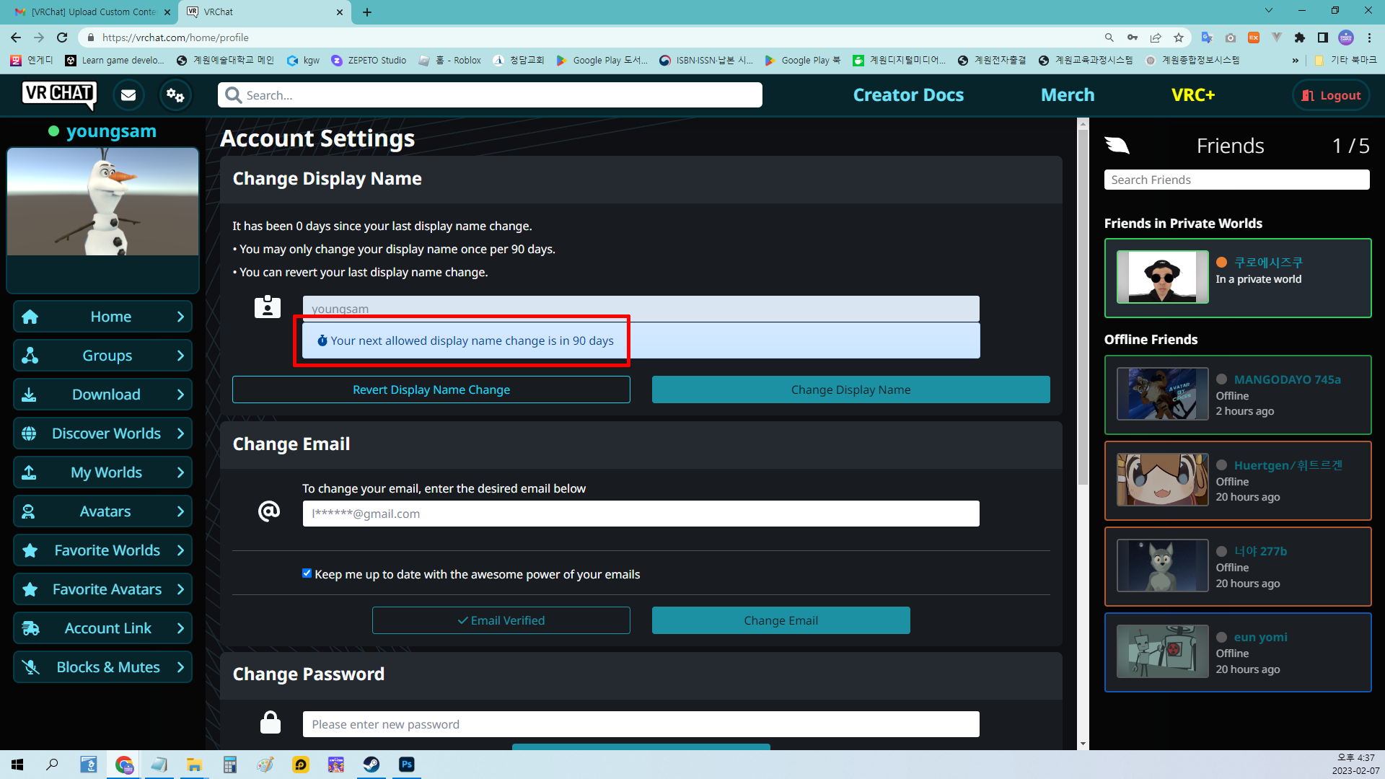The width and height of the screenshot is (1385, 779).
Task: Open the ZEPETO Studio bookmark
Action: pyautogui.click(x=369, y=61)
